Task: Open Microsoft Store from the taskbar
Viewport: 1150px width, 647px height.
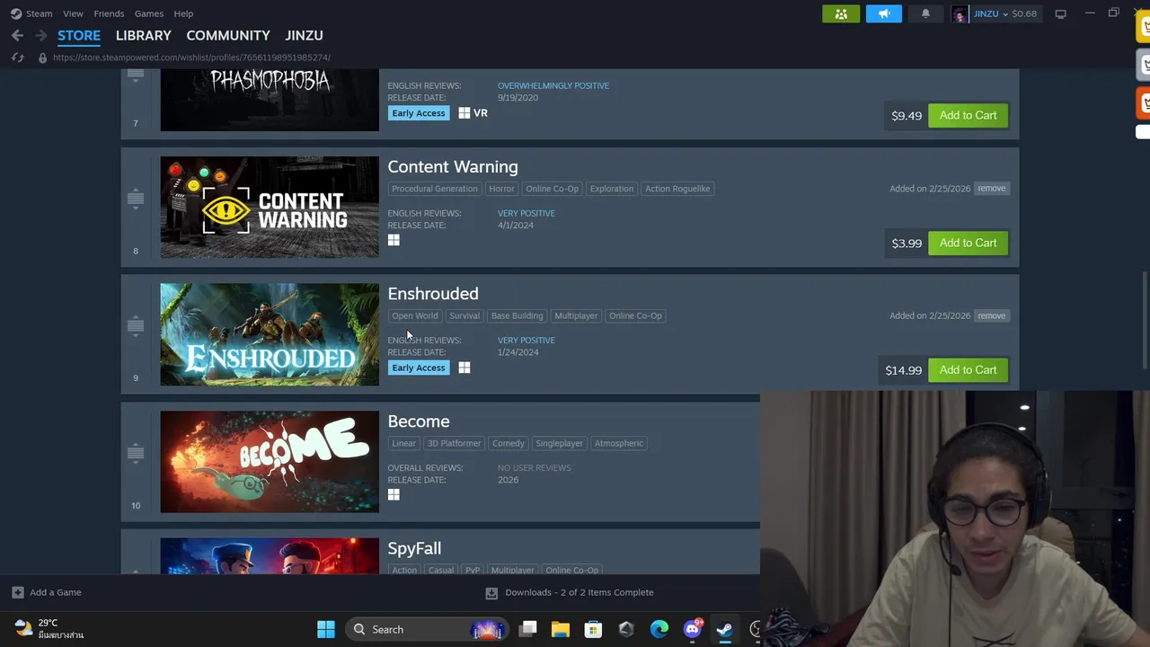Action: (593, 629)
